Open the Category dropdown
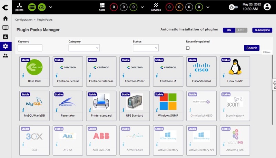Image resolution: width=276 pixels, height=158 pixels. (84, 48)
